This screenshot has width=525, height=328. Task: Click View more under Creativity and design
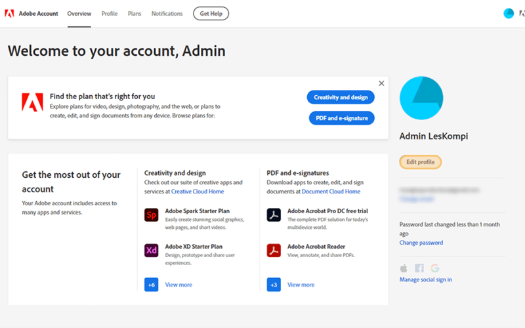(178, 285)
